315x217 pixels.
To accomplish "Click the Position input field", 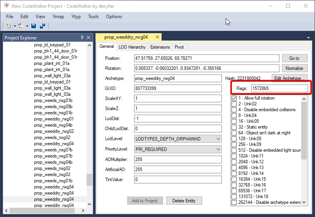I will pyautogui.click(x=206, y=58).
